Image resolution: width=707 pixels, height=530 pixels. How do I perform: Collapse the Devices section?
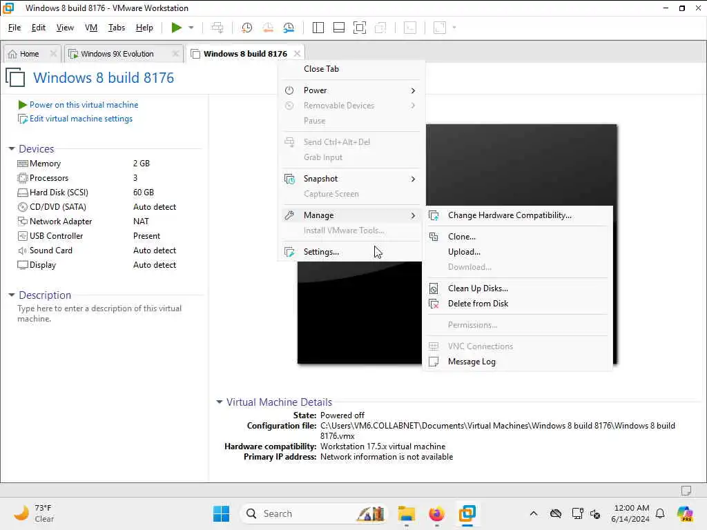point(11,149)
